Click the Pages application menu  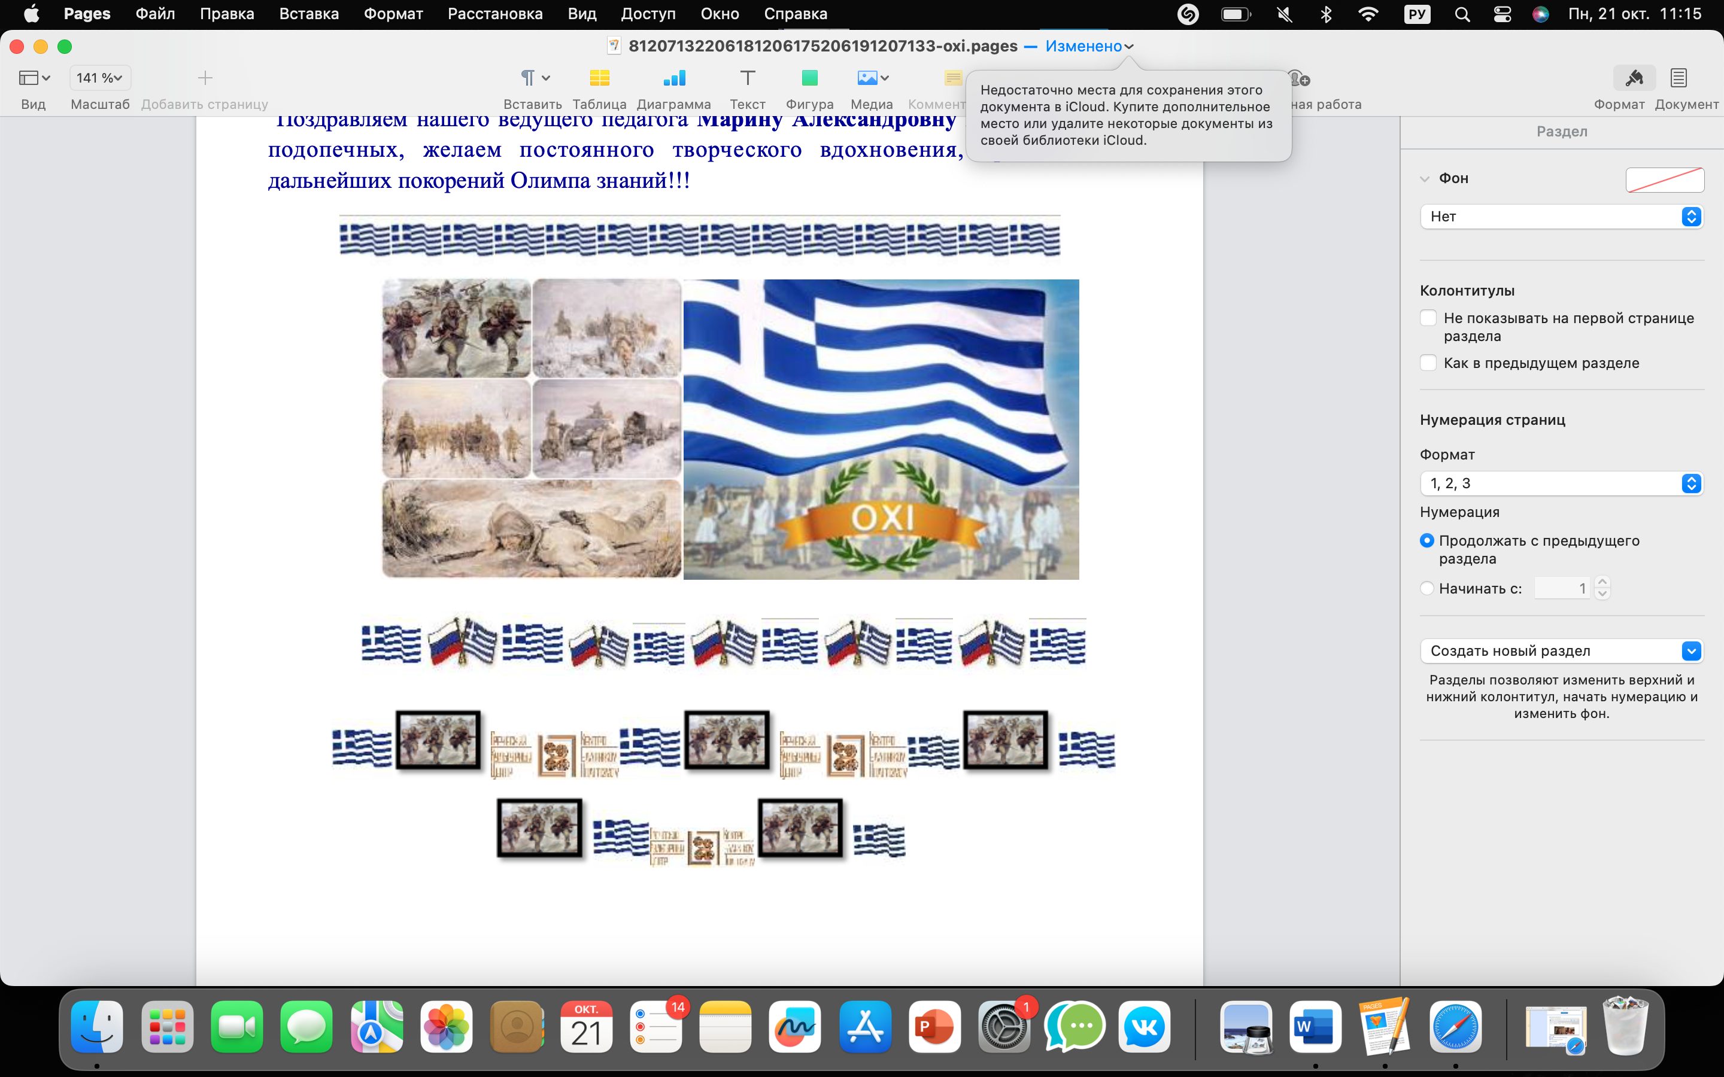(87, 14)
